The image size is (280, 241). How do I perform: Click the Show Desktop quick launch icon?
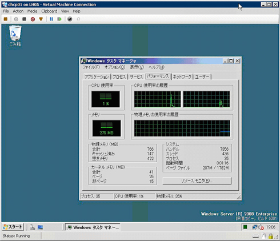coord(40,227)
